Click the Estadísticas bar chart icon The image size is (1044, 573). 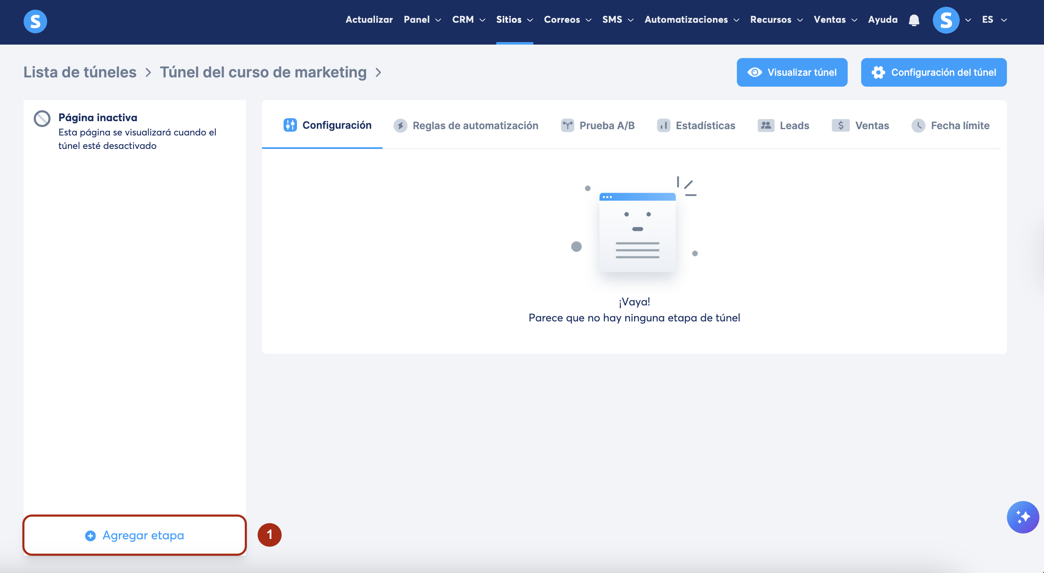click(x=663, y=125)
